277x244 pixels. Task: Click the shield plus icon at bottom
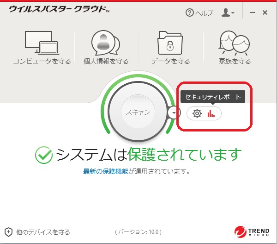pos(8,232)
